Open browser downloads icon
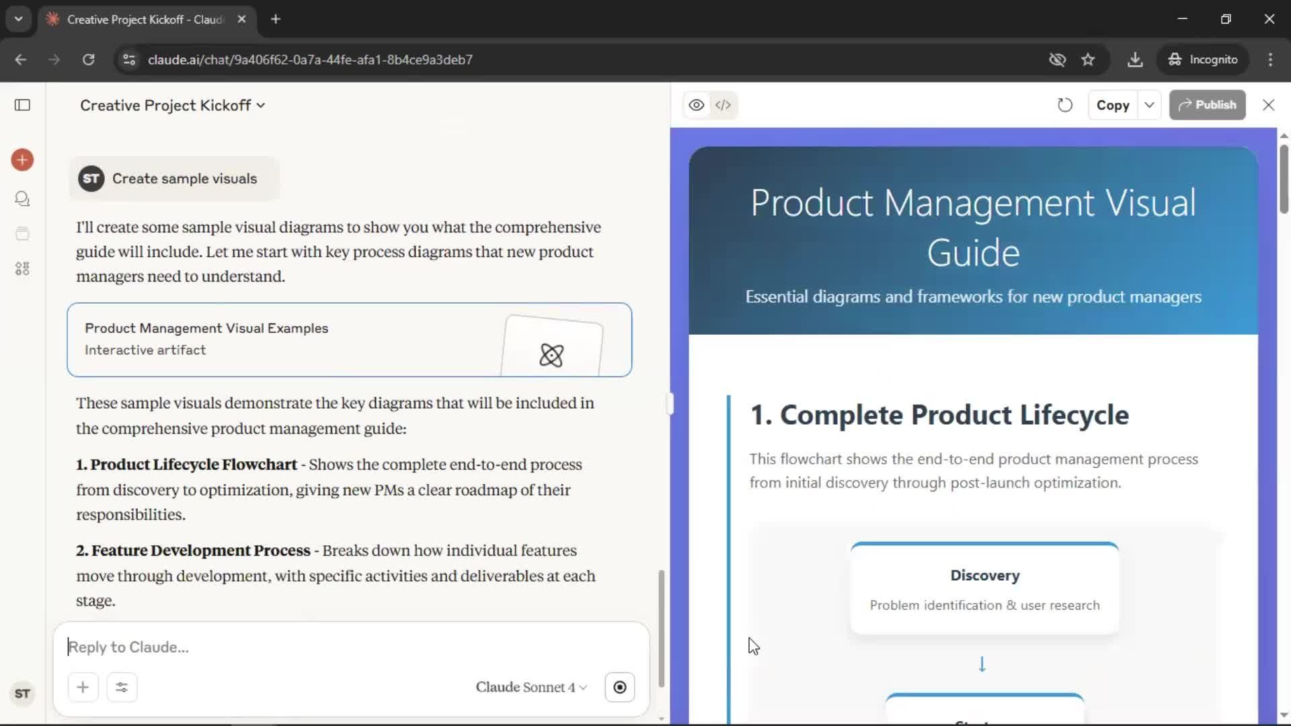The image size is (1291, 726). coord(1135,60)
